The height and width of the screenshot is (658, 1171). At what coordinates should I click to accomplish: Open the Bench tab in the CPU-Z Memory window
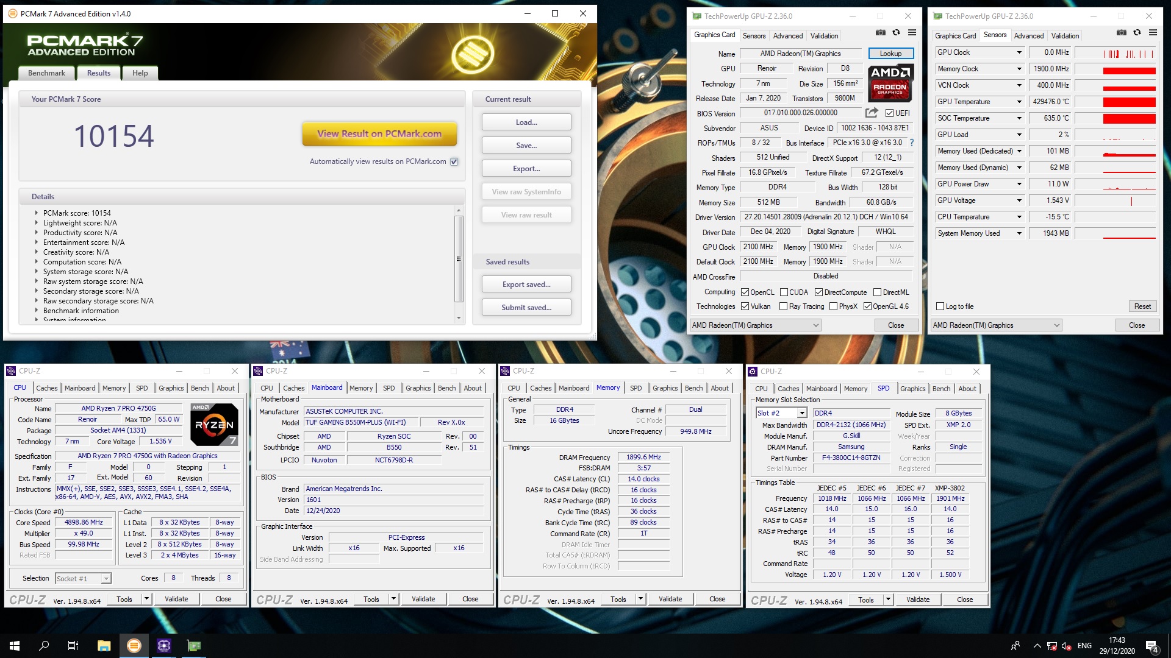[693, 388]
